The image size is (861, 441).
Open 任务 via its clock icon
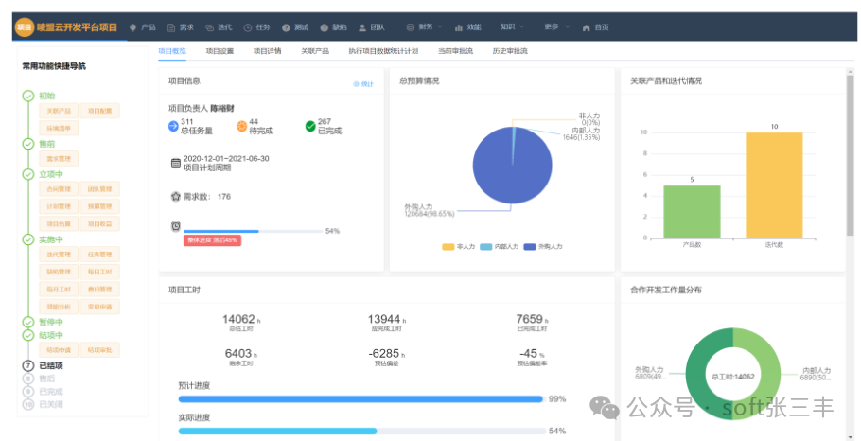[x=248, y=27]
